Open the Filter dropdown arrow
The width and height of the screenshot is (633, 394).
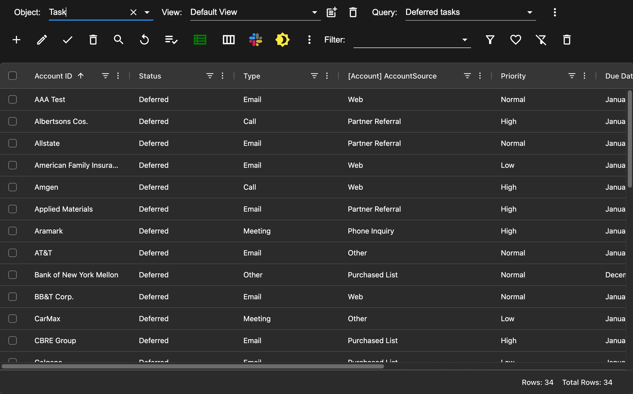coord(465,40)
